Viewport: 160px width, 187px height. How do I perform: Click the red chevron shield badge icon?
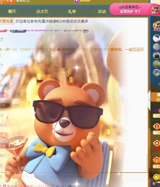(157, 127)
